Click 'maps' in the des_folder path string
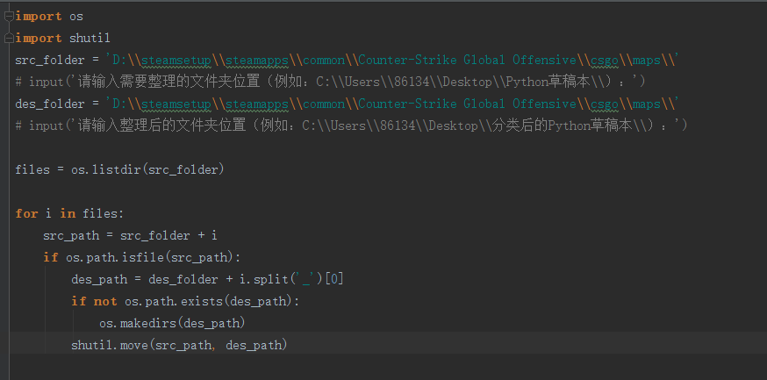This screenshot has height=380, width=767. tap(647, 104)
